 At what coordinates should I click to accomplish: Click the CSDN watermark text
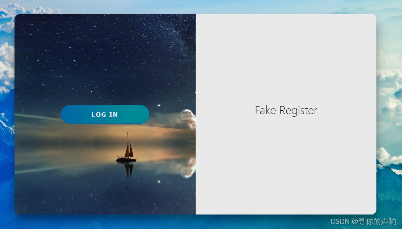point(363,221)
